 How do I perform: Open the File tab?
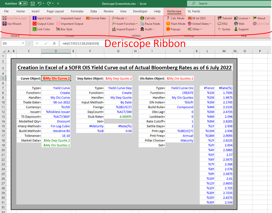[6, 11]
